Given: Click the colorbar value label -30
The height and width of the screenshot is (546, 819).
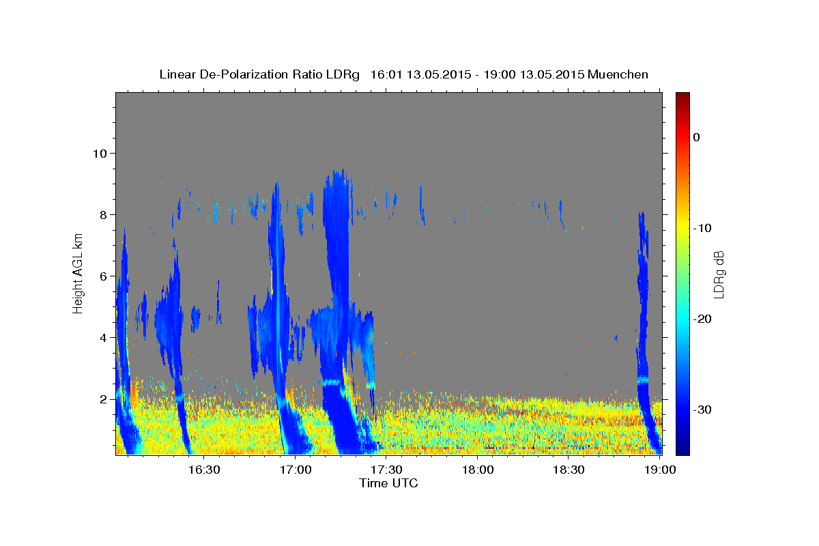Looking at the screenshot, I should coord(703,409).
